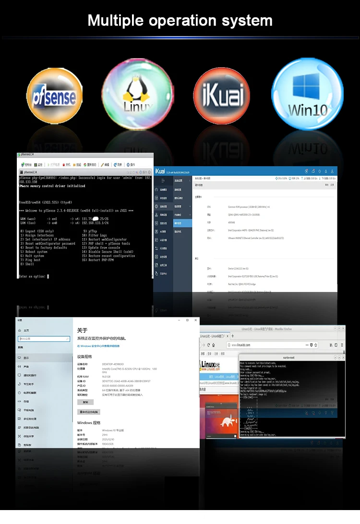Collapse the iKuai System Settings submenu header
Screen dimensions: 360x524
coord(182,181)
